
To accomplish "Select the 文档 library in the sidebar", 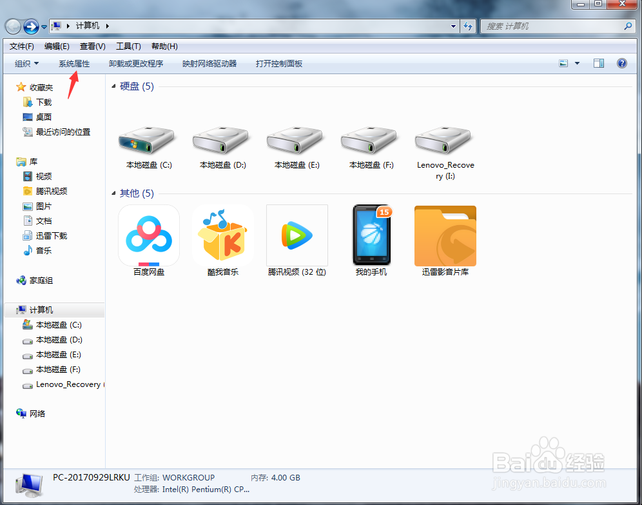I will 44,221.
